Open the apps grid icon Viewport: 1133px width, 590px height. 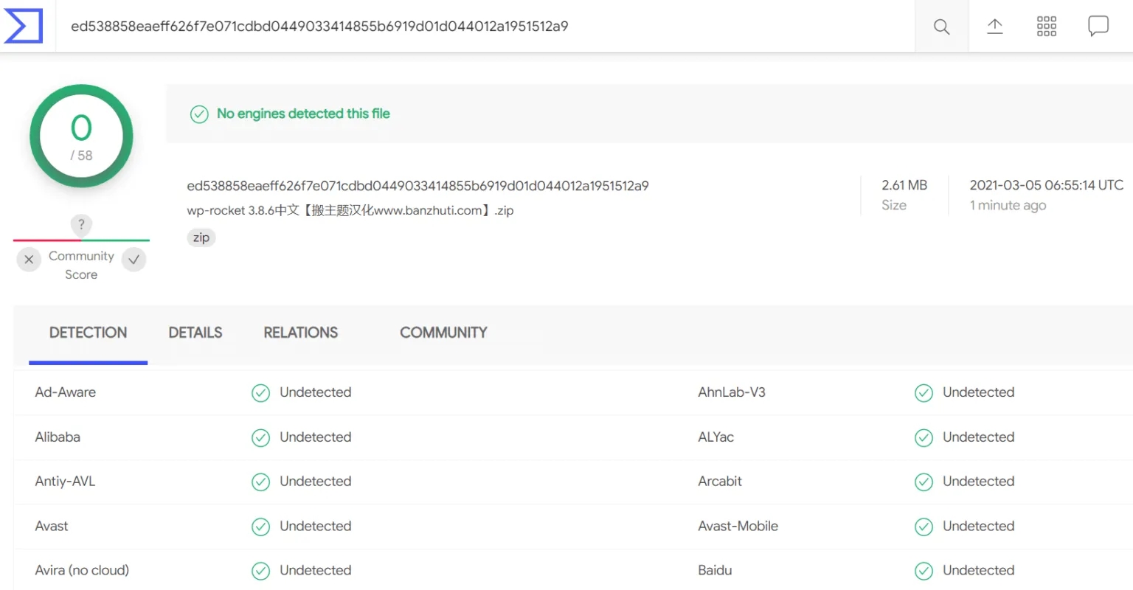click(x=1046, y=27)
